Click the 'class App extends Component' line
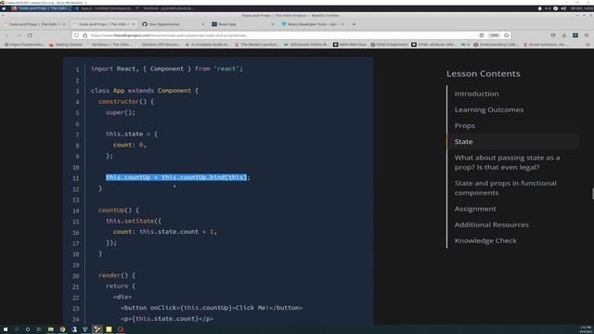Viewport: 594px width, 334px height. [x=145, y=91]
